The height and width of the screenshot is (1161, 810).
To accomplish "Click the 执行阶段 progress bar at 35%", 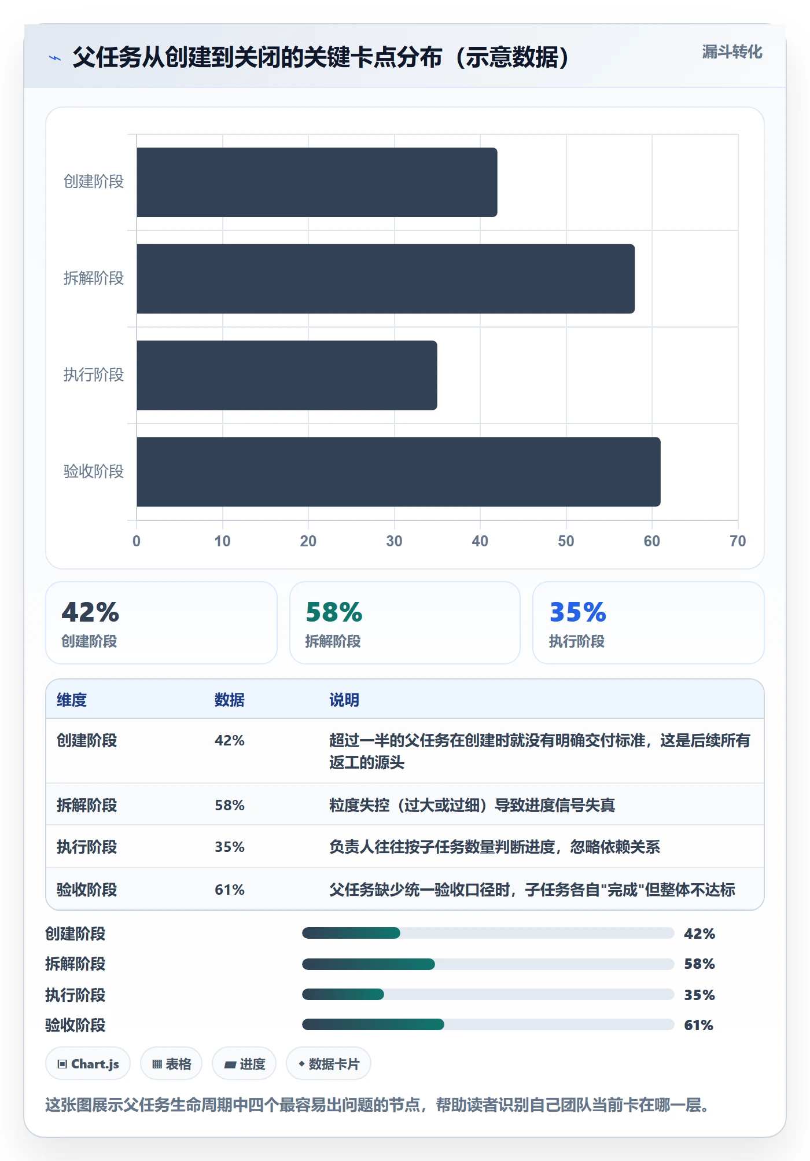I will click(x=488, y=994).
